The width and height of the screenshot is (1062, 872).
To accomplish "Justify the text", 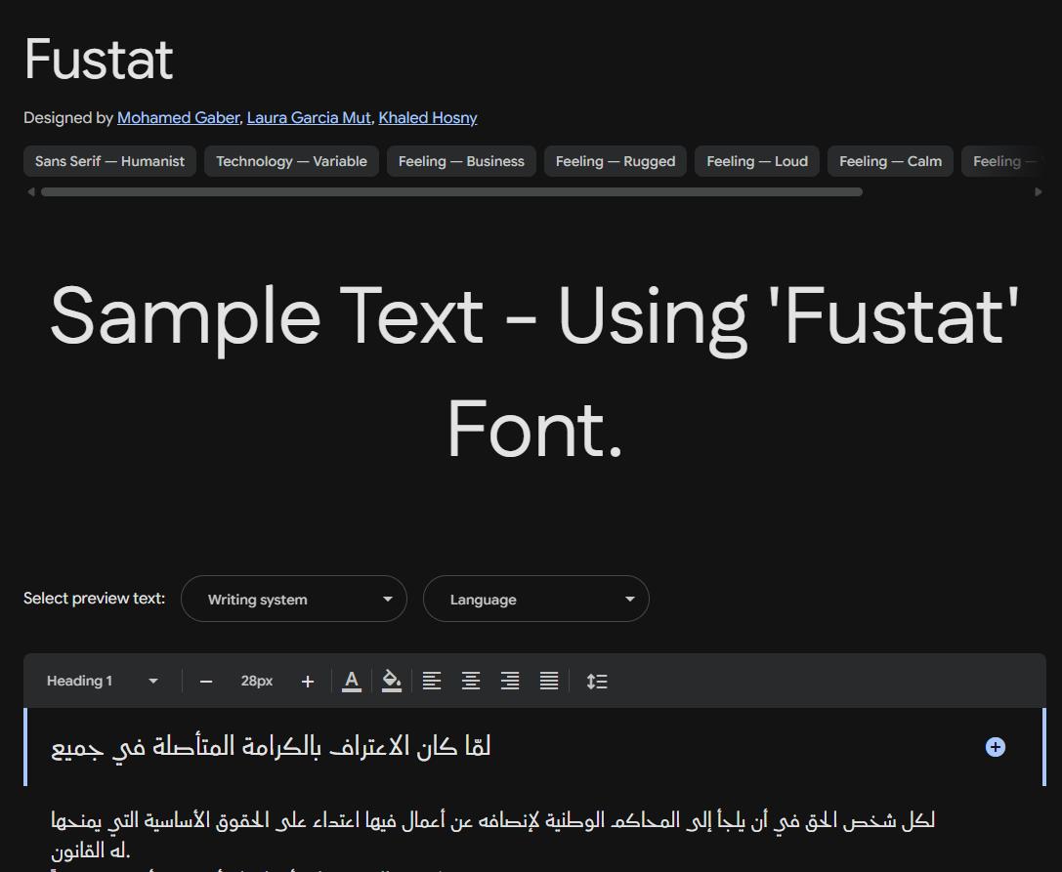I will click(x=549, y=681).
